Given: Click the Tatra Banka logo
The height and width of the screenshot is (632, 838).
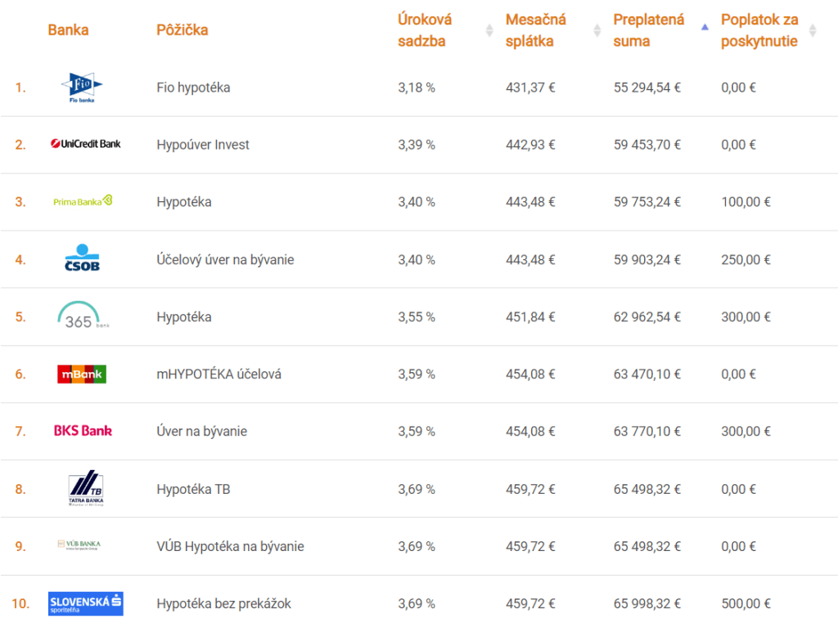Looking at the screenshot, I should point(85,489).
